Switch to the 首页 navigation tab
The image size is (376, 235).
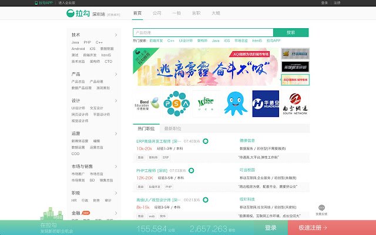tap(137, 13)
